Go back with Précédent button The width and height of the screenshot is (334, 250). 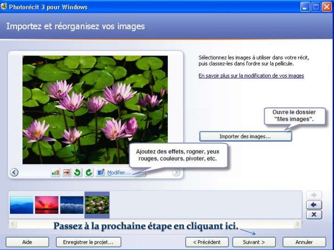(x=207, y=242)
